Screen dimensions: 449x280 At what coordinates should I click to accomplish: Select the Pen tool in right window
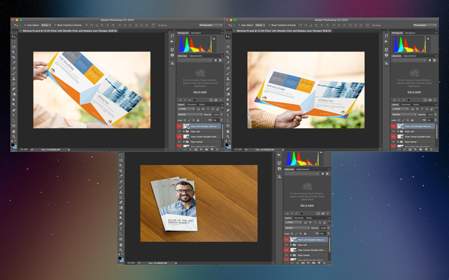[x=228, y=110]
